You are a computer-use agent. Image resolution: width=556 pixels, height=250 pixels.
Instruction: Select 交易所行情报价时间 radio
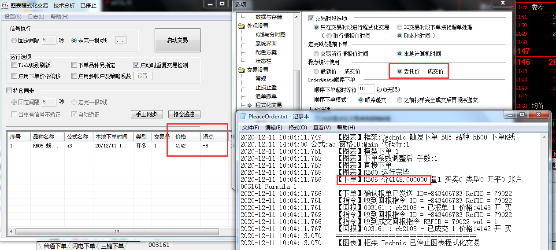[x=316, y=54]
